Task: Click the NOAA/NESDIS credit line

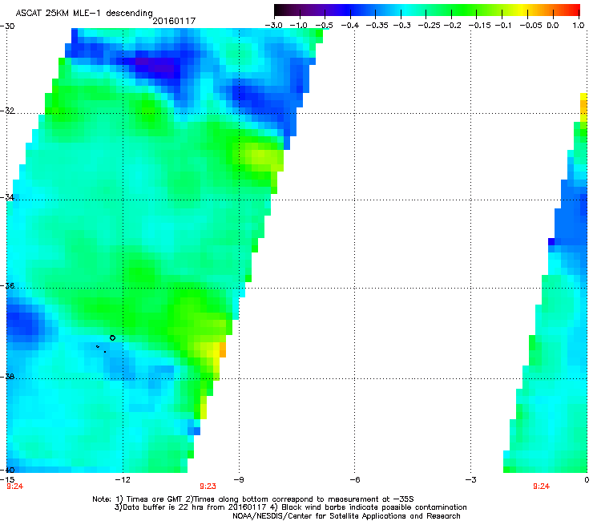Action: point(346,516)
